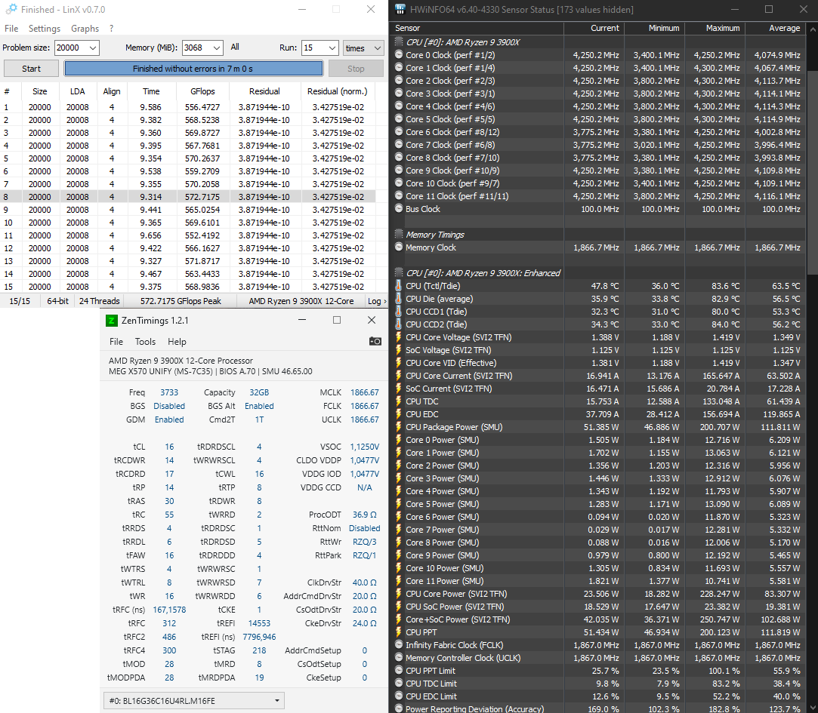Click the All memory link in LinX
This screenshot has width=818, height=713.
[235, 47]
